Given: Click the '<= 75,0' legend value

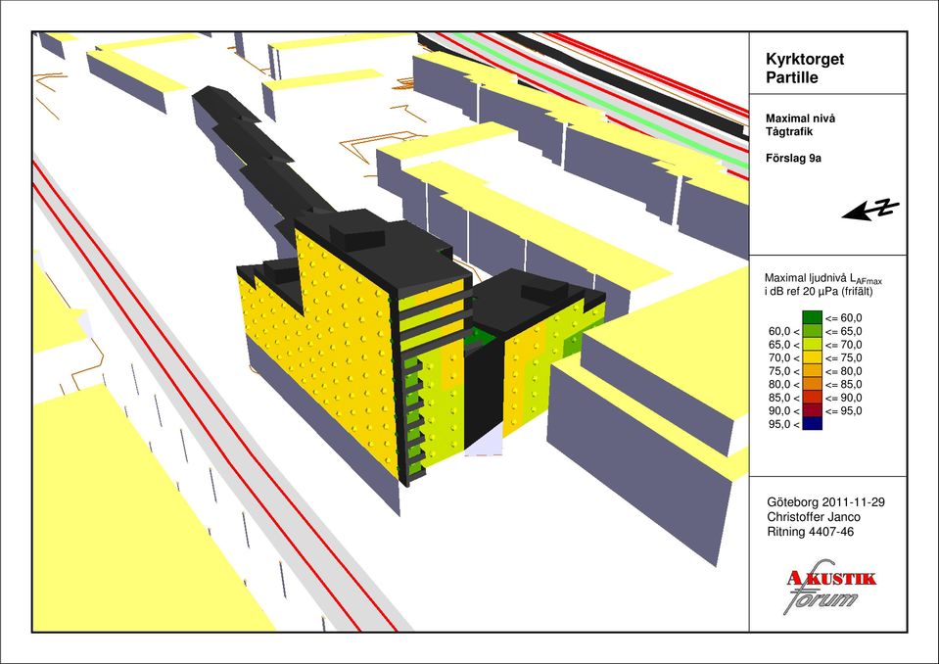Looking at the screenshot, I should (x=844, y=357).
